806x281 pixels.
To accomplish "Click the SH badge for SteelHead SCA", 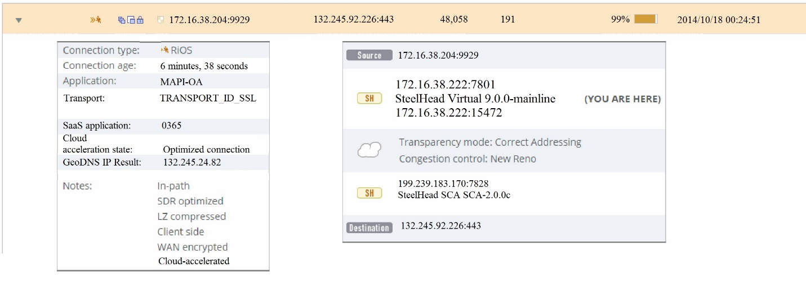I will [x=369, y=193].
